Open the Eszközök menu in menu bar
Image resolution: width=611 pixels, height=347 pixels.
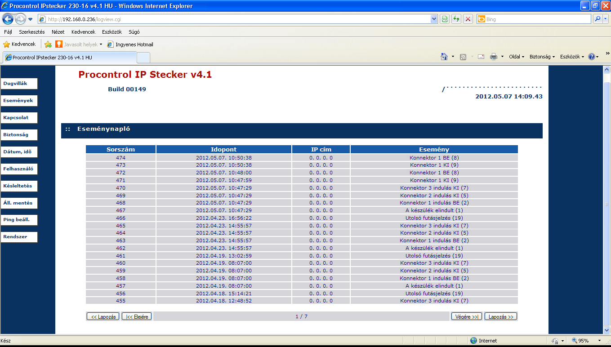click(112, 32)
